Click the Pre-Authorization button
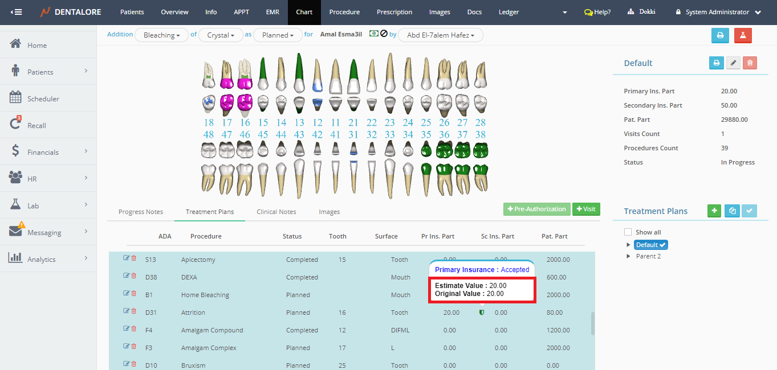This screenshot has height=370, width=777. coord(536,209)
